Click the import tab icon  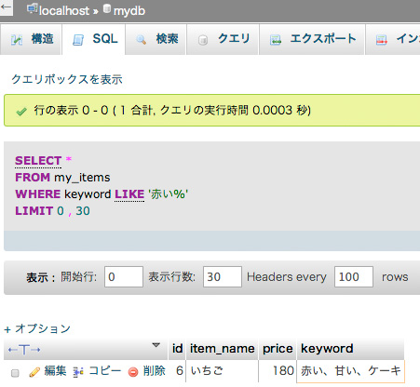[x=382, y=40]
